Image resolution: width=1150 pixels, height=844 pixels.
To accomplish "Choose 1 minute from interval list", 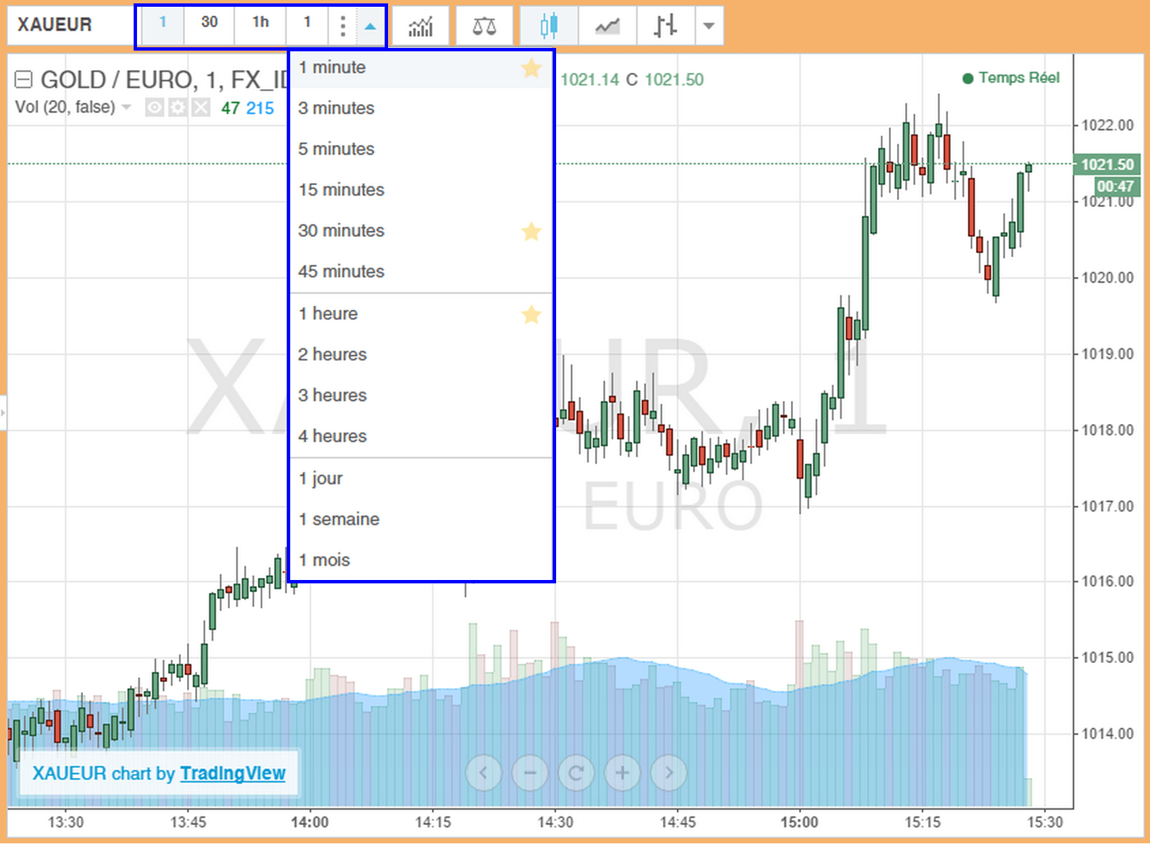I will 421,68.
